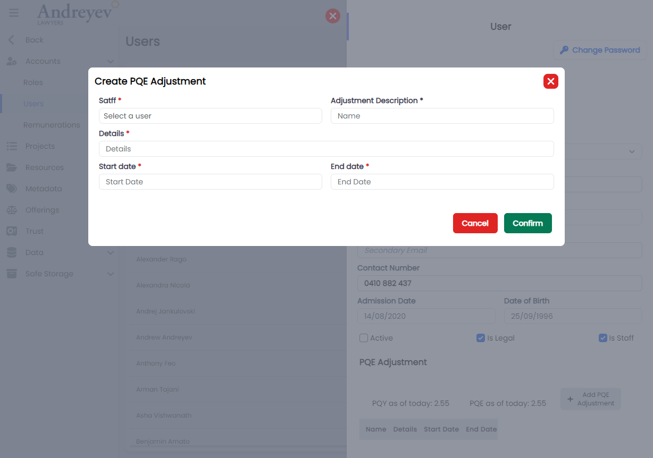Expand the Data menu section
Screen dimensions: 653x458
(111, 252)
